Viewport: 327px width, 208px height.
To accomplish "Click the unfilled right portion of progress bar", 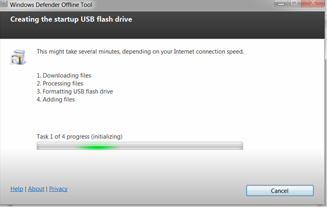I will tap(181, 146).
